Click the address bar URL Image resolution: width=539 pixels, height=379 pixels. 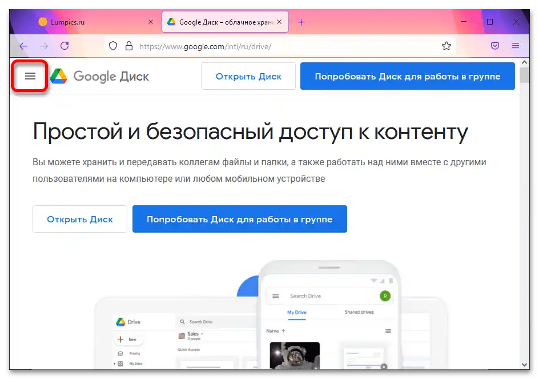206,46
